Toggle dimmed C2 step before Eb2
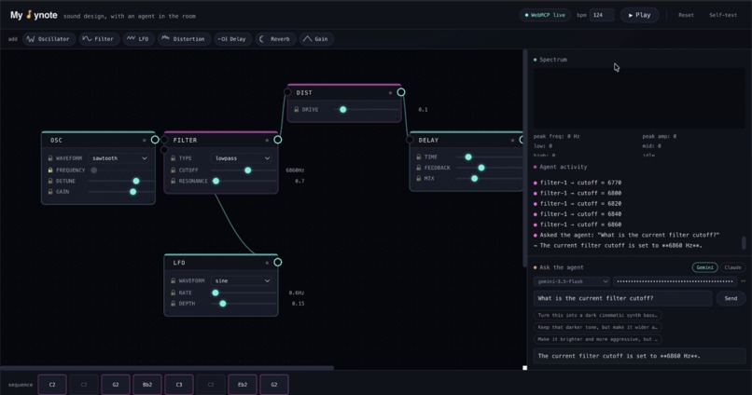The image size is (752, 395). pyautogui.click(x=211, y=385)
